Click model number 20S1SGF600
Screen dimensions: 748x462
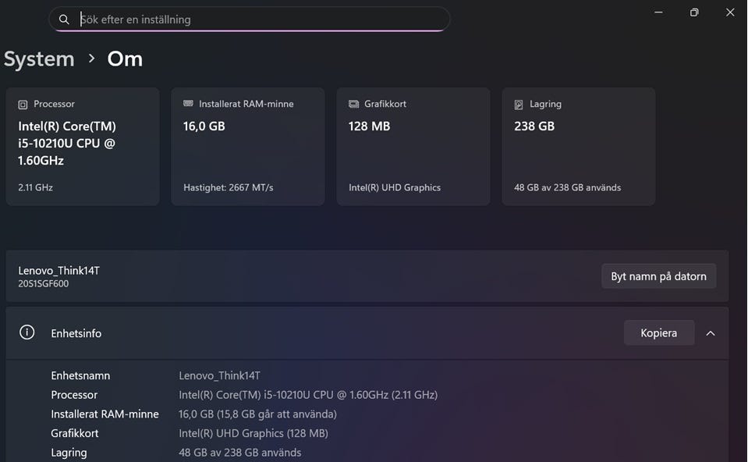point(44,284)
